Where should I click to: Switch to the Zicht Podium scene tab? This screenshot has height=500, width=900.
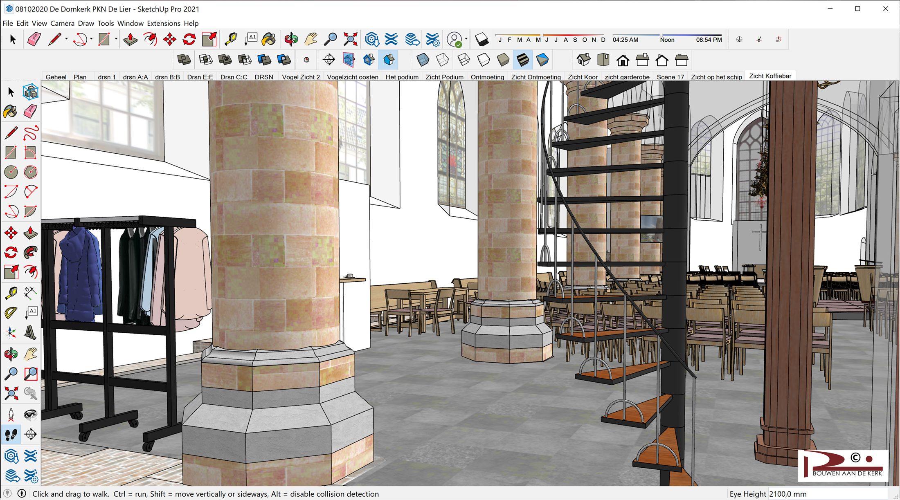tap(444, 77)
